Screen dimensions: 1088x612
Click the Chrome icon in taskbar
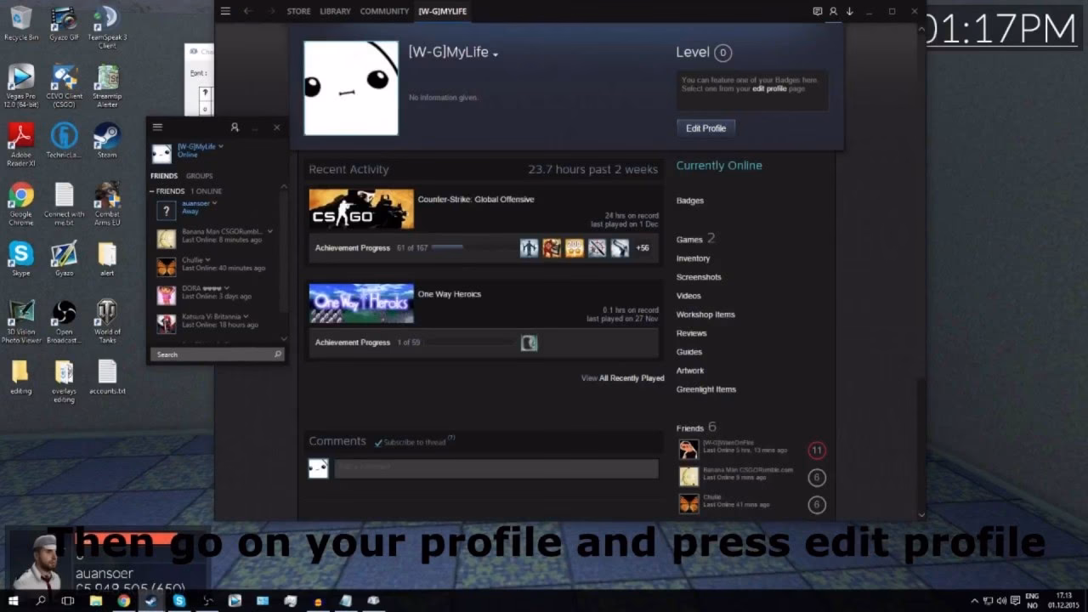click(123, 601)
